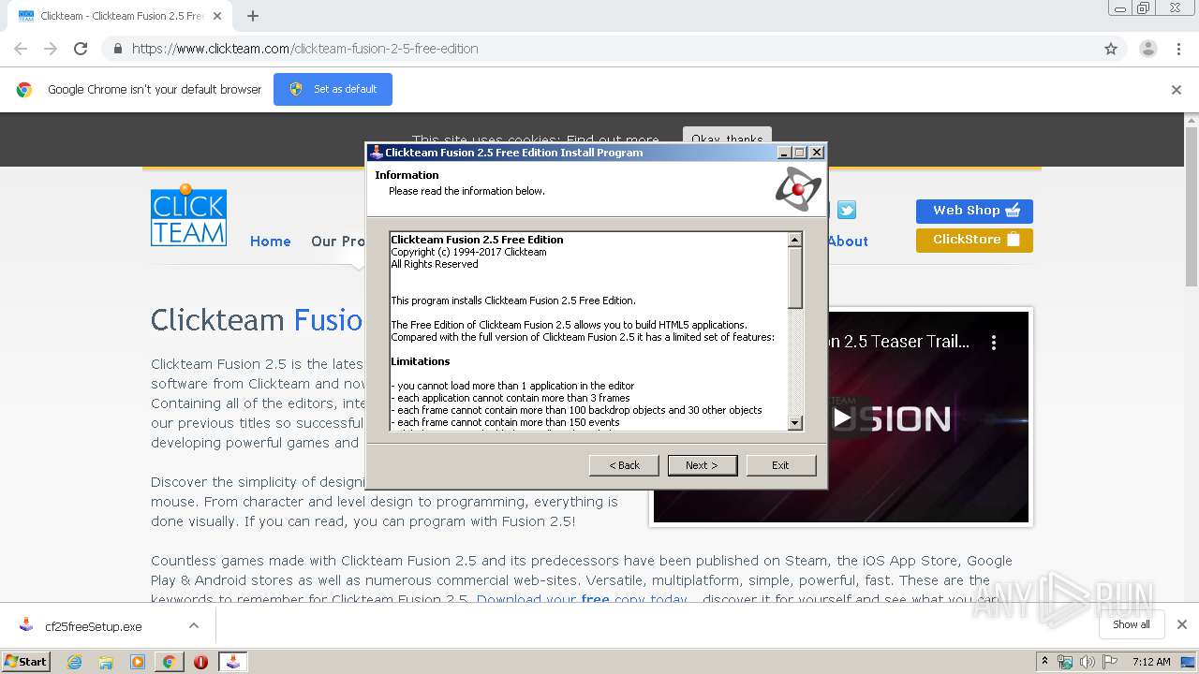Viewport: 1199px width, 674px height.
Task: Play the Fusion 2.5 teaser trailer
Action: pos(841,418)
